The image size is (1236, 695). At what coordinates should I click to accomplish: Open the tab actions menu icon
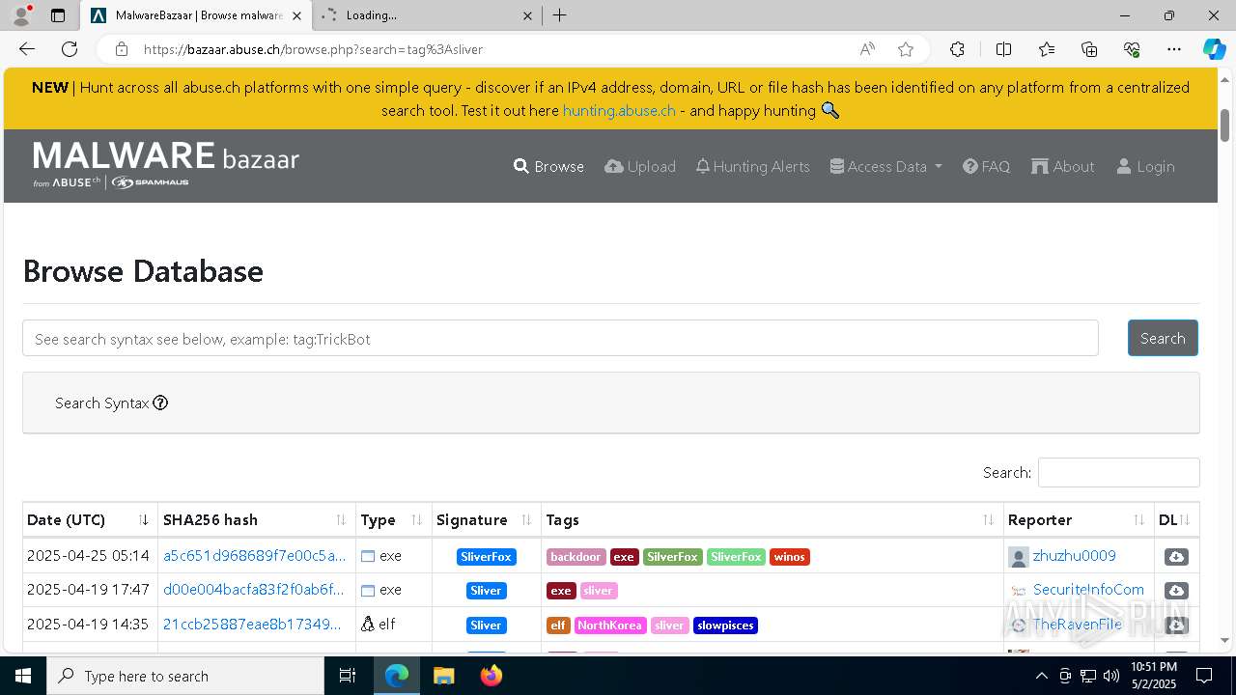(x=58, y=15)
